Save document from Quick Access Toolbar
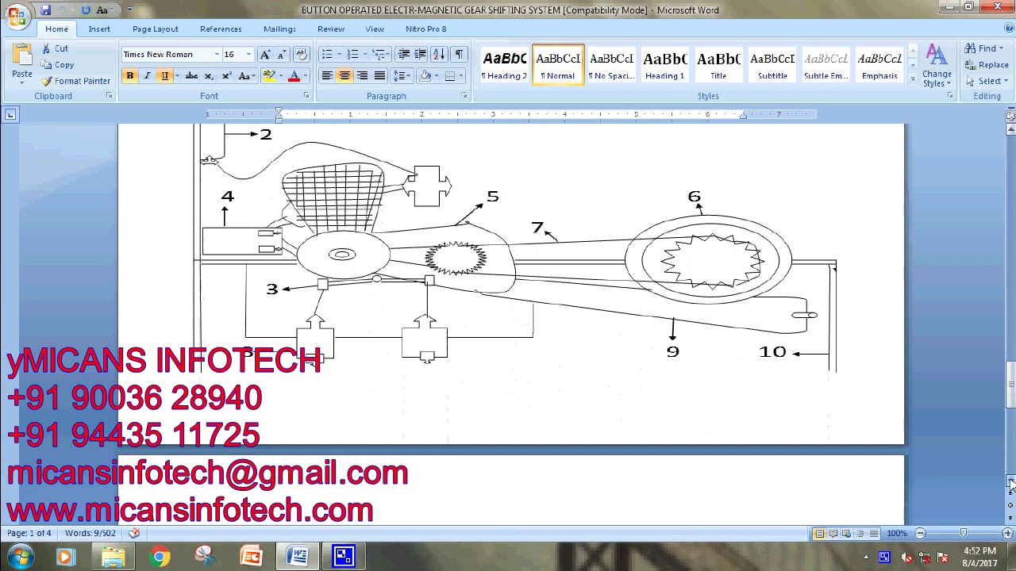The width and height of the screenshot is (1016, 571). 45,10
